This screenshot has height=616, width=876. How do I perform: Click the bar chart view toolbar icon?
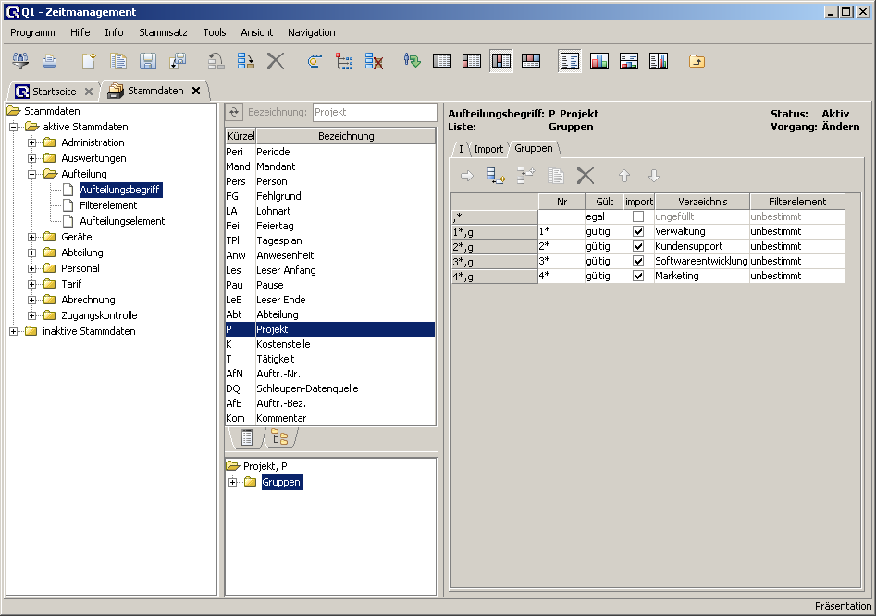coord(599,61)
